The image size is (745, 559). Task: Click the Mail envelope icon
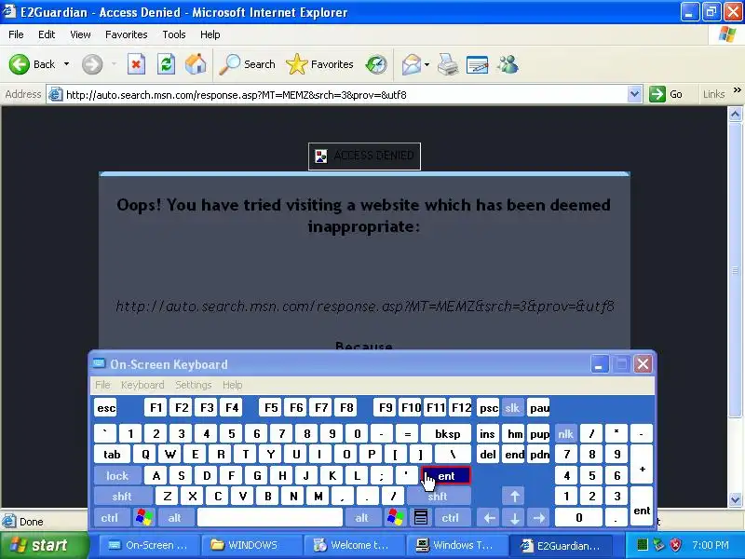[412, 64]
